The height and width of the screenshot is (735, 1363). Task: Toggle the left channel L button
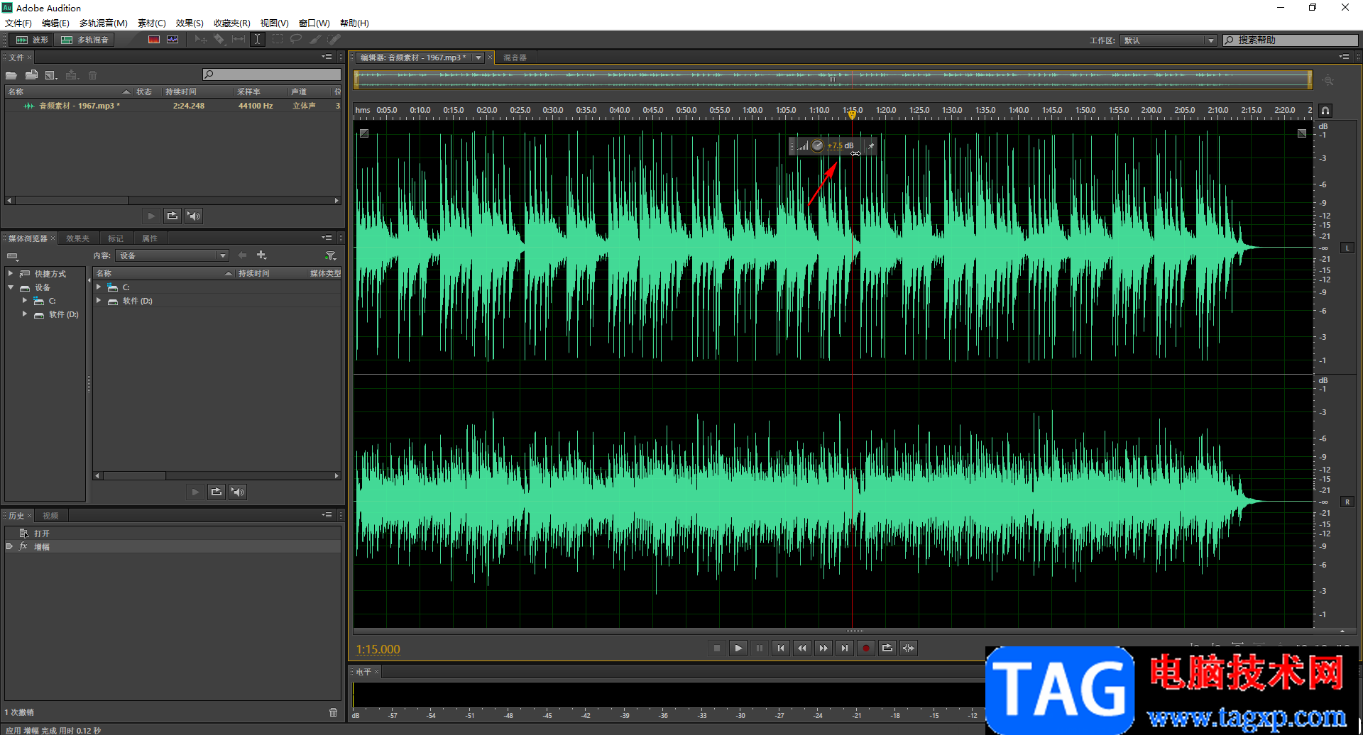point(1347,248)
